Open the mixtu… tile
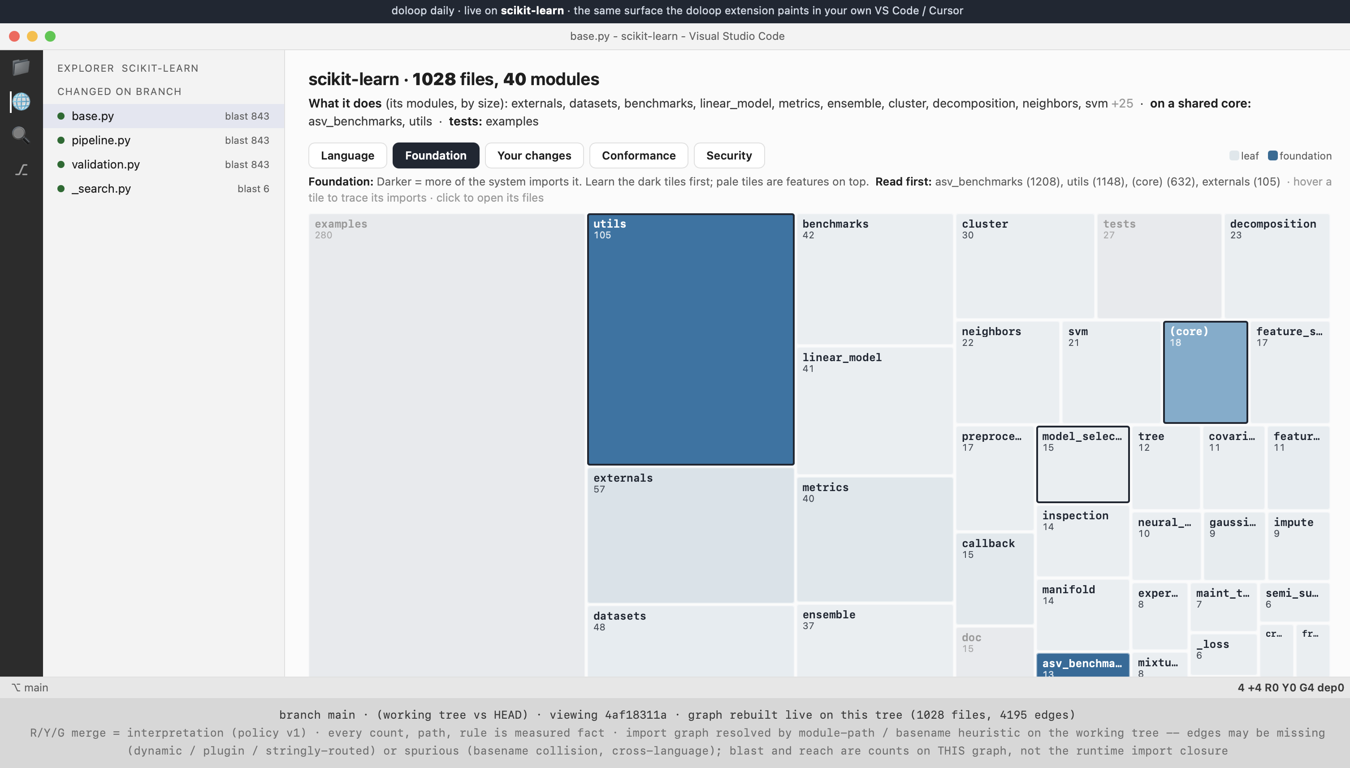Screen dimensions: 1350x768 [1160, 664]
